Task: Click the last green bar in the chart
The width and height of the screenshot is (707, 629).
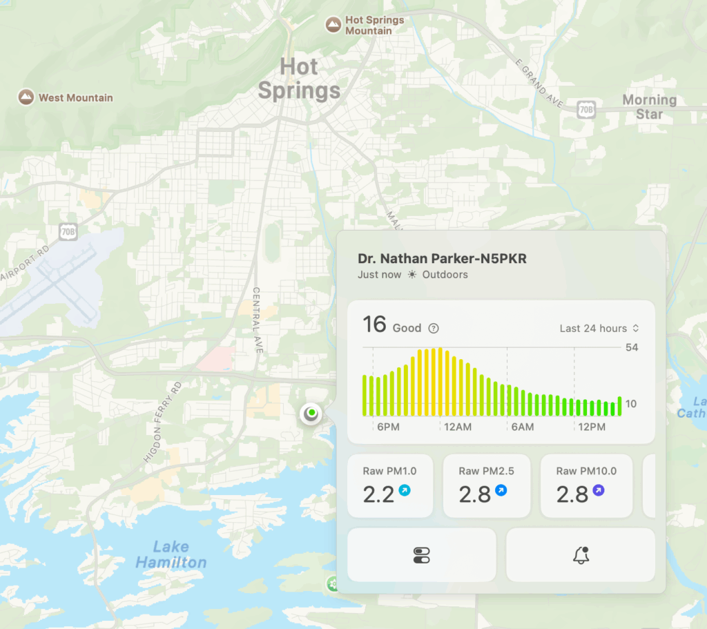Action: pos(619,406)
